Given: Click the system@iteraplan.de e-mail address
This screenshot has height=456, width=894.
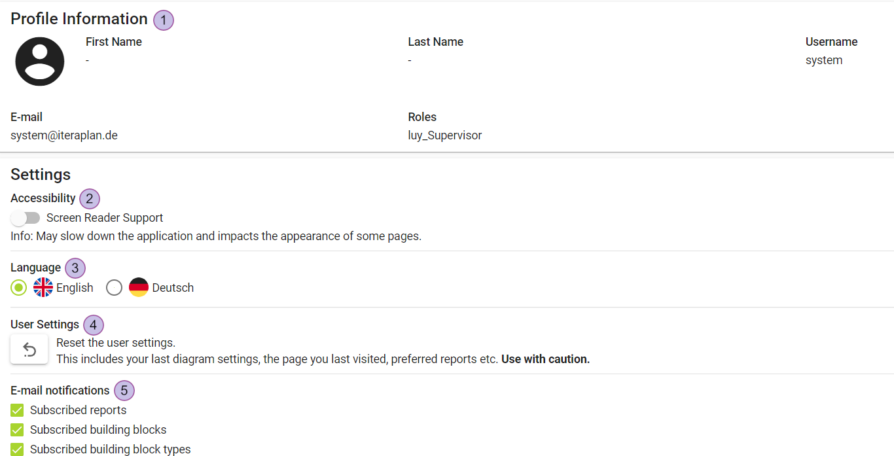Looking at the screenshot, I should [64, 135].
